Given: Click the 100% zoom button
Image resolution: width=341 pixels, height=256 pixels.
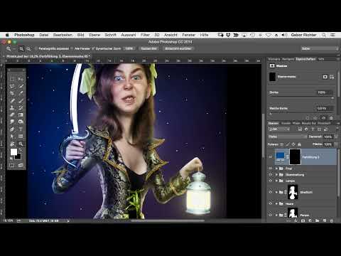Looking at the screenshot, I should point(129,48).
